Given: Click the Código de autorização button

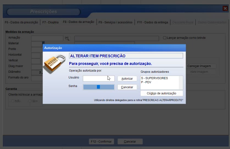Looking at the screenshot, I should 161,93.
